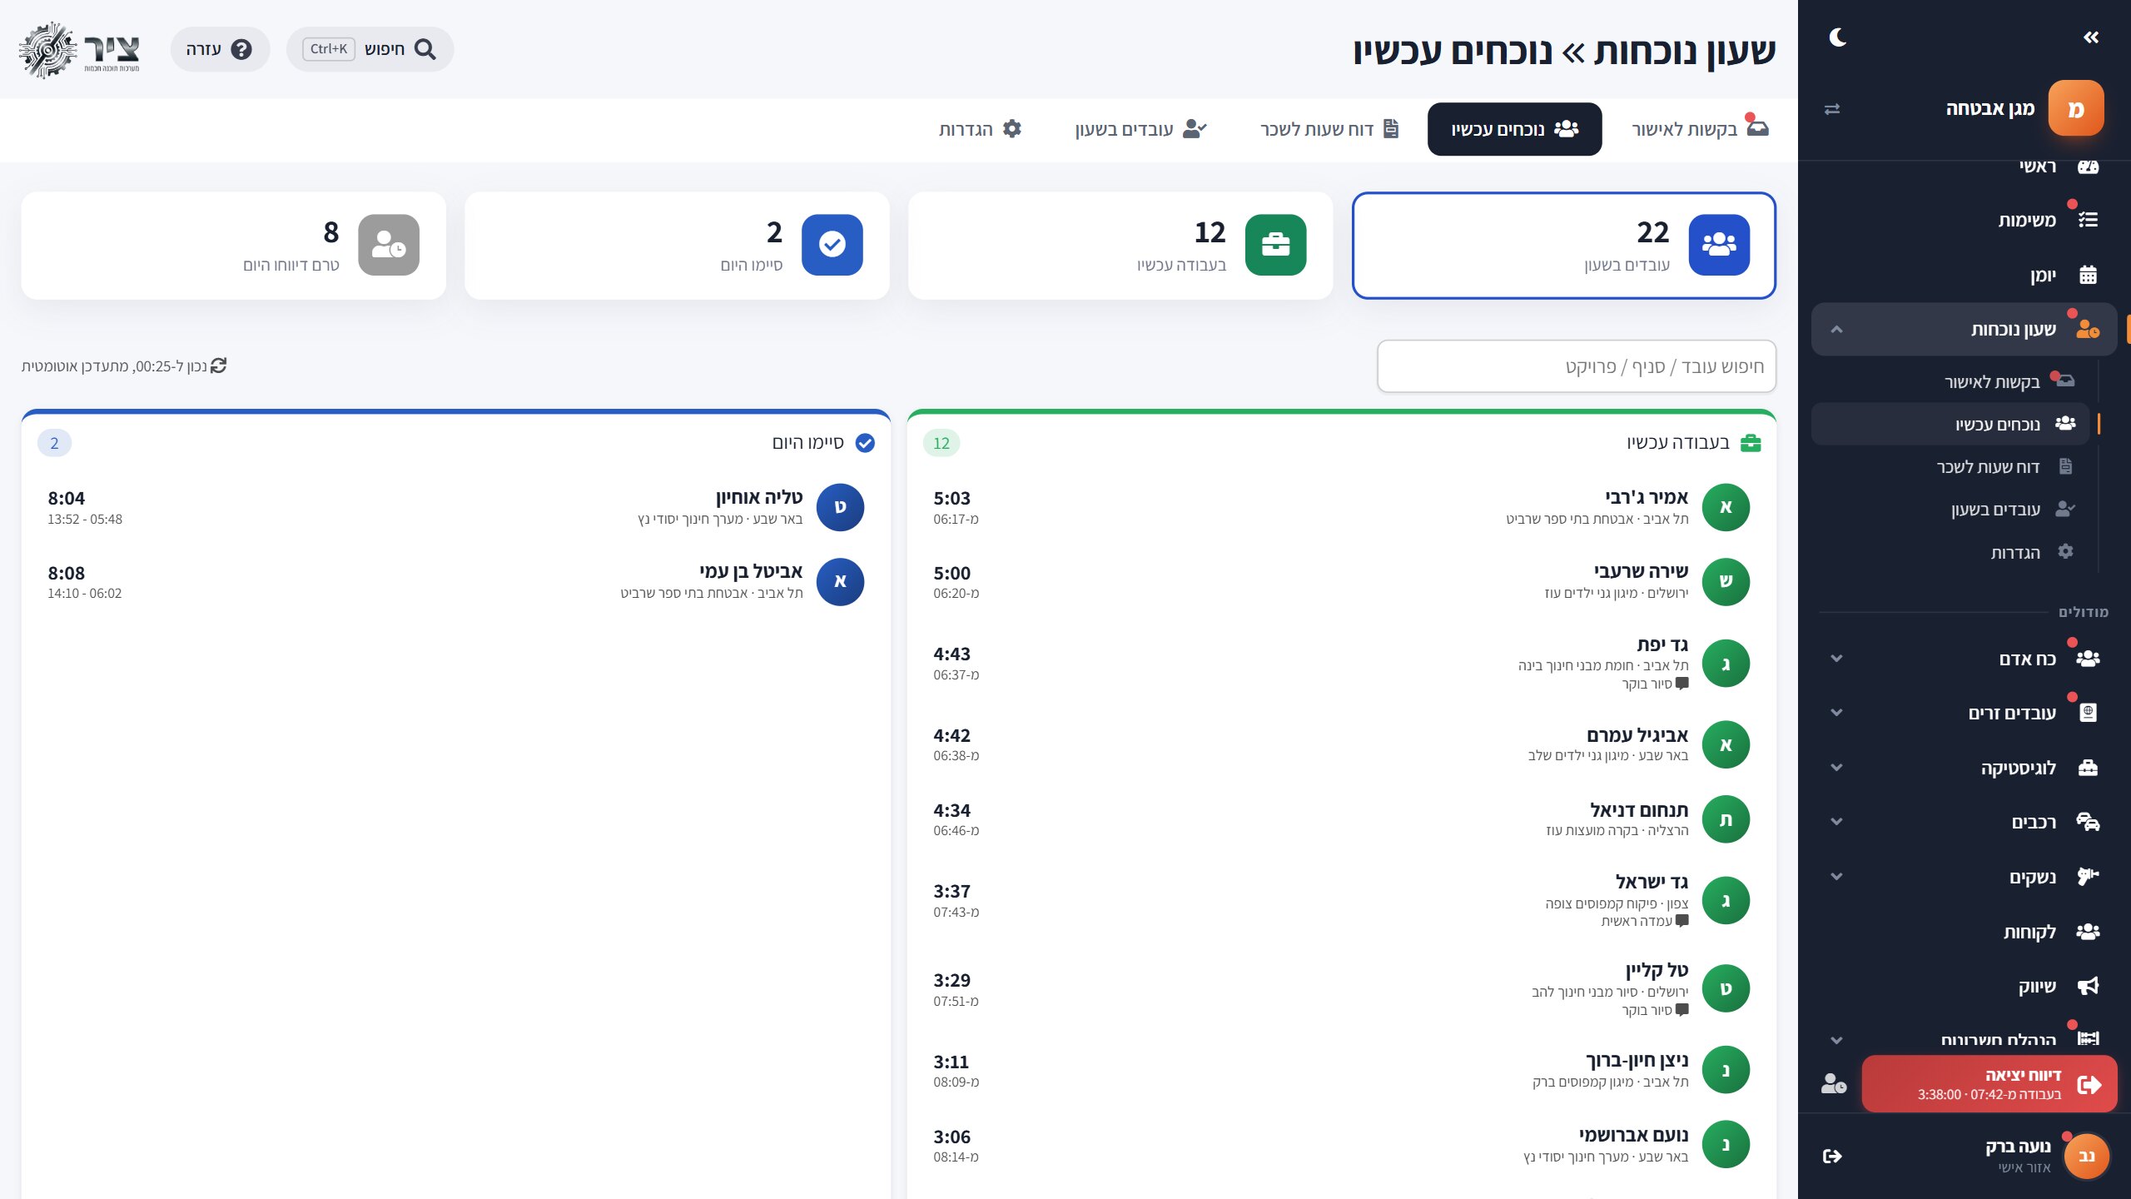Click refresh icon next to update time

218,366
